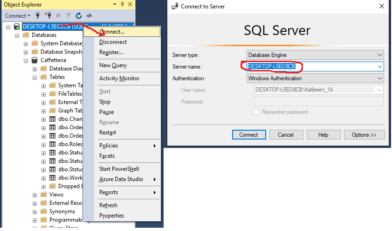This screenshot has height=231, width=392.
Task: Expand the Views node
Action: pyautogui.click(x=35, y=195)
